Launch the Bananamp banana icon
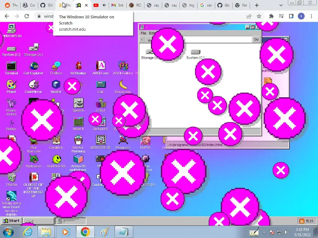 coord(123,87)
